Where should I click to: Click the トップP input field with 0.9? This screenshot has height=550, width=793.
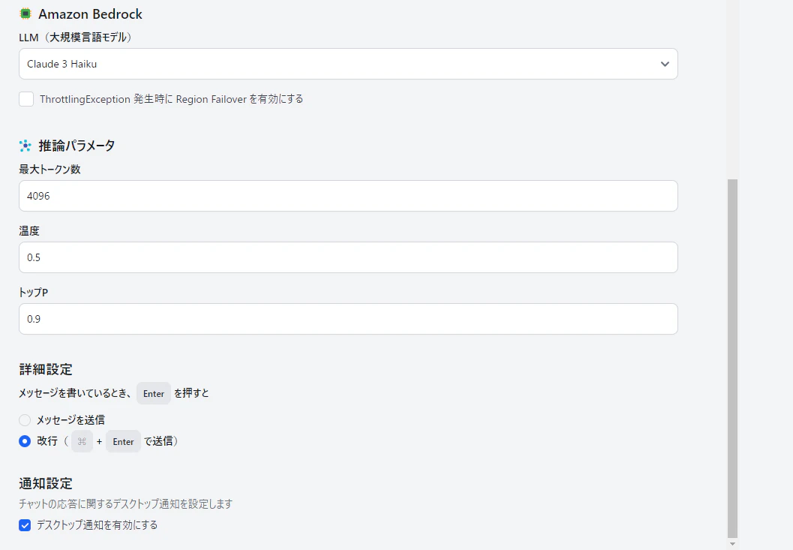tap(348, 319)
